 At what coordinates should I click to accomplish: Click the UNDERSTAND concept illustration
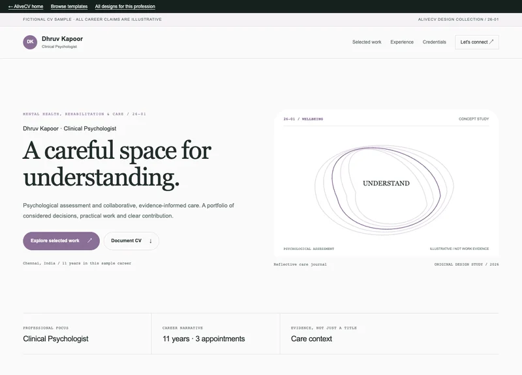pyautogui.click(x=386, y=190)
